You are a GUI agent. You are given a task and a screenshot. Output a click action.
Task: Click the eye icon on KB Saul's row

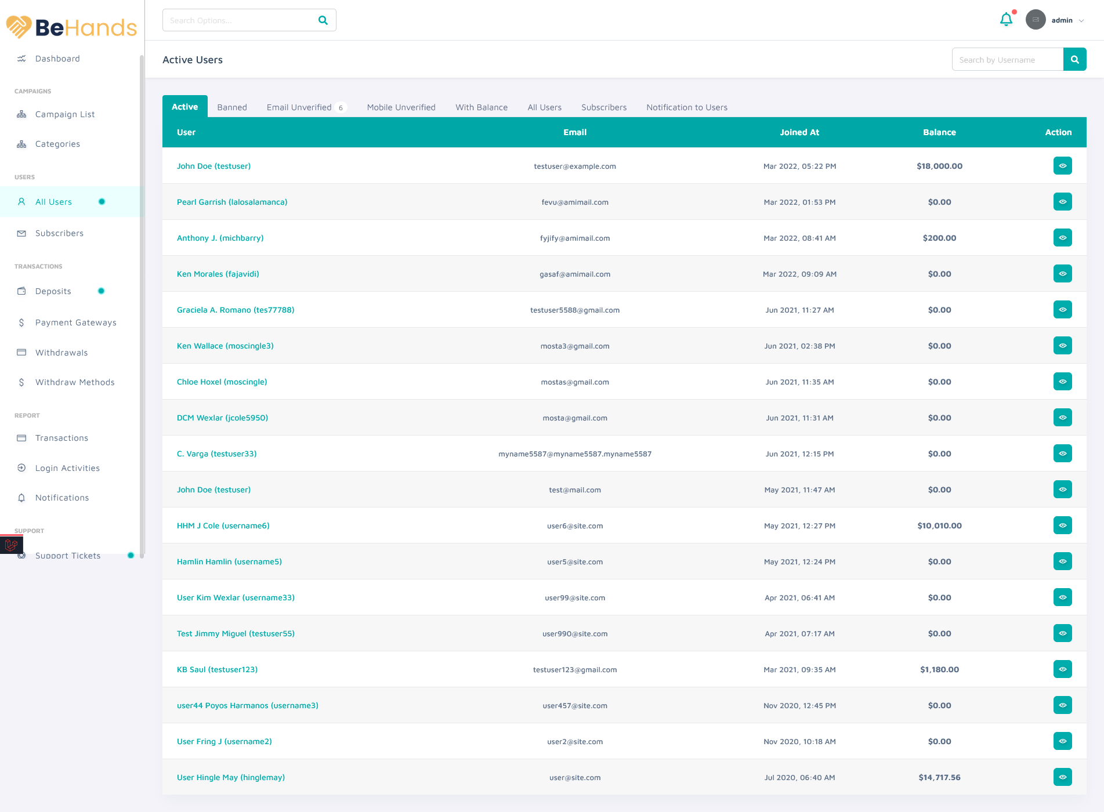(1062, 669)
